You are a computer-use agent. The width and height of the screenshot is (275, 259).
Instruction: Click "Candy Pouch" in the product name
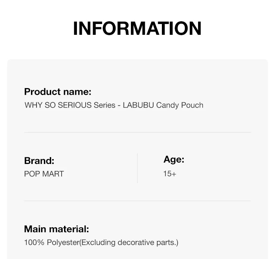click(x=180, y=105)
